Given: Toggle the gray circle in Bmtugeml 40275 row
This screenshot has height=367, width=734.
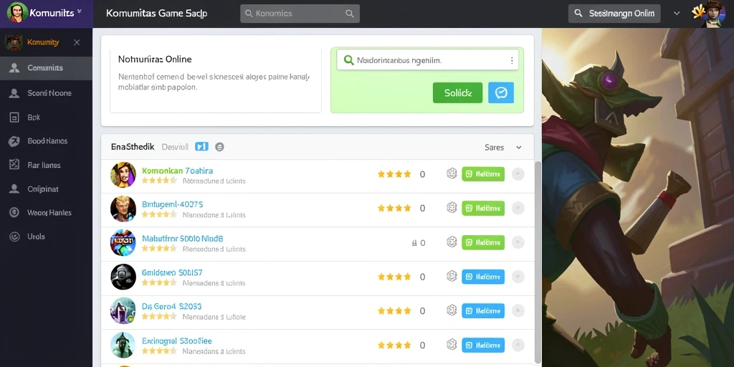Looking at the screenshot, I should [x=518, y=208].
